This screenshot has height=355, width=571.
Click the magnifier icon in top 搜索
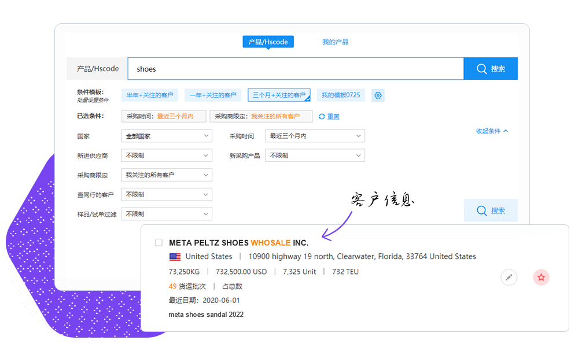481,69
